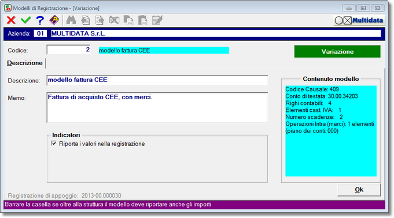Click 'Elementi cast. IVA: 1' line
Viewport: 394px width, 218px height.
pyautogui.click(x=314, y=110)
